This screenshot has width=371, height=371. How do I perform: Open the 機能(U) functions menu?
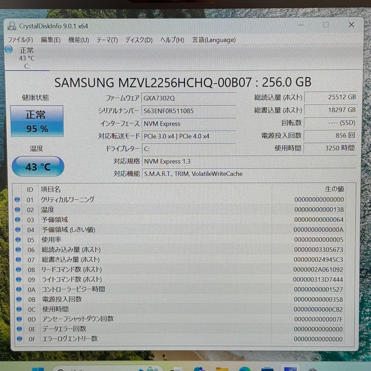[x=78, y=40]
